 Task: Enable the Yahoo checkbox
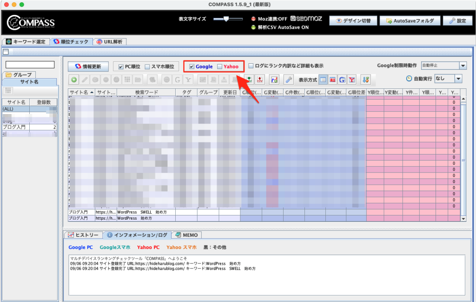(220, 67)
